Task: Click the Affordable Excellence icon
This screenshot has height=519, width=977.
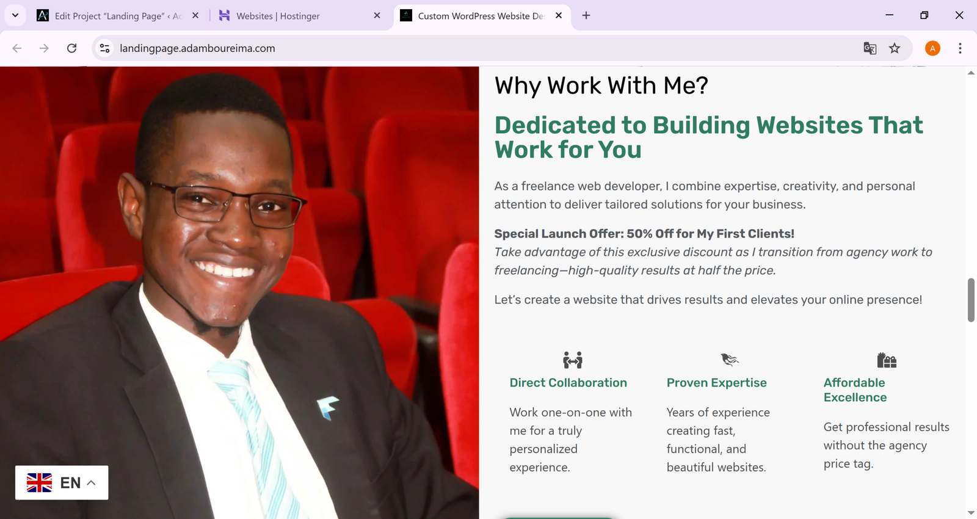Action: click(x=886, y=360)
